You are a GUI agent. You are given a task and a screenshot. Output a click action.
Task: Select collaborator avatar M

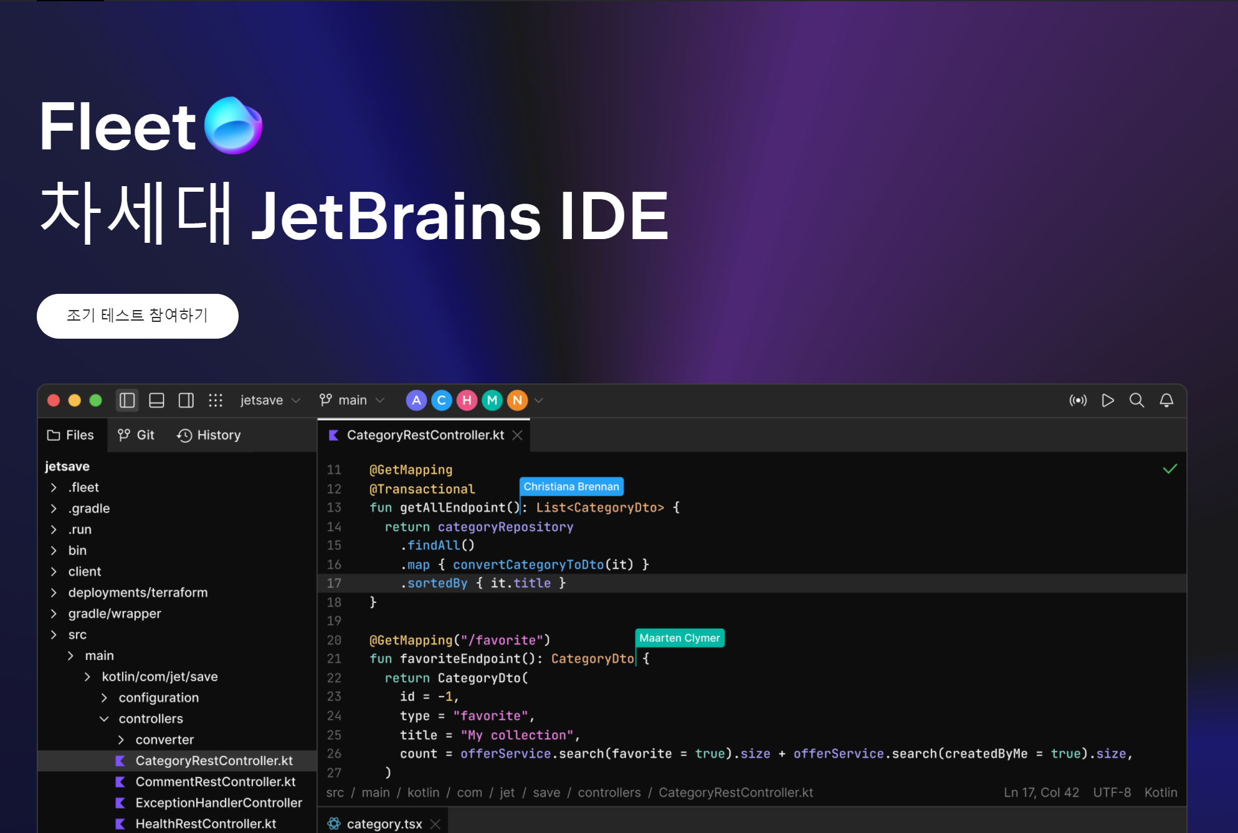[x=492, y=400]
